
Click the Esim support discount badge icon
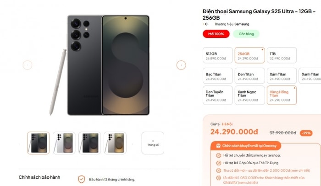219,155
